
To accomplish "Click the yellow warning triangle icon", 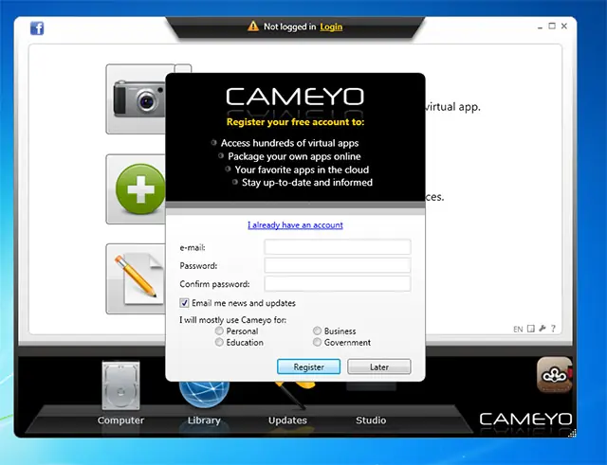I will pyautogui.click(x=253, y=27).
